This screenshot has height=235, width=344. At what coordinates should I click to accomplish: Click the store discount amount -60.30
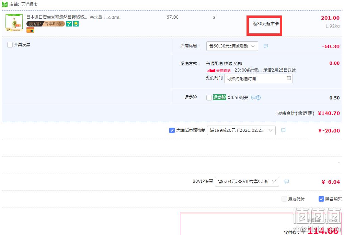331,46
